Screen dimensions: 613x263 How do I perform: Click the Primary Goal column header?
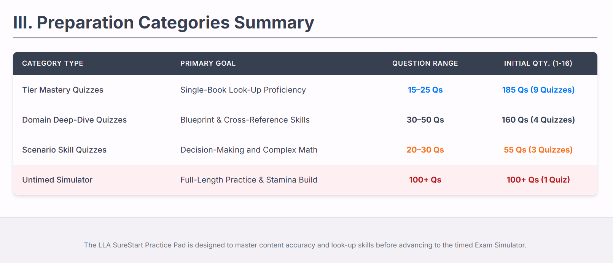(x=208, y=63)
